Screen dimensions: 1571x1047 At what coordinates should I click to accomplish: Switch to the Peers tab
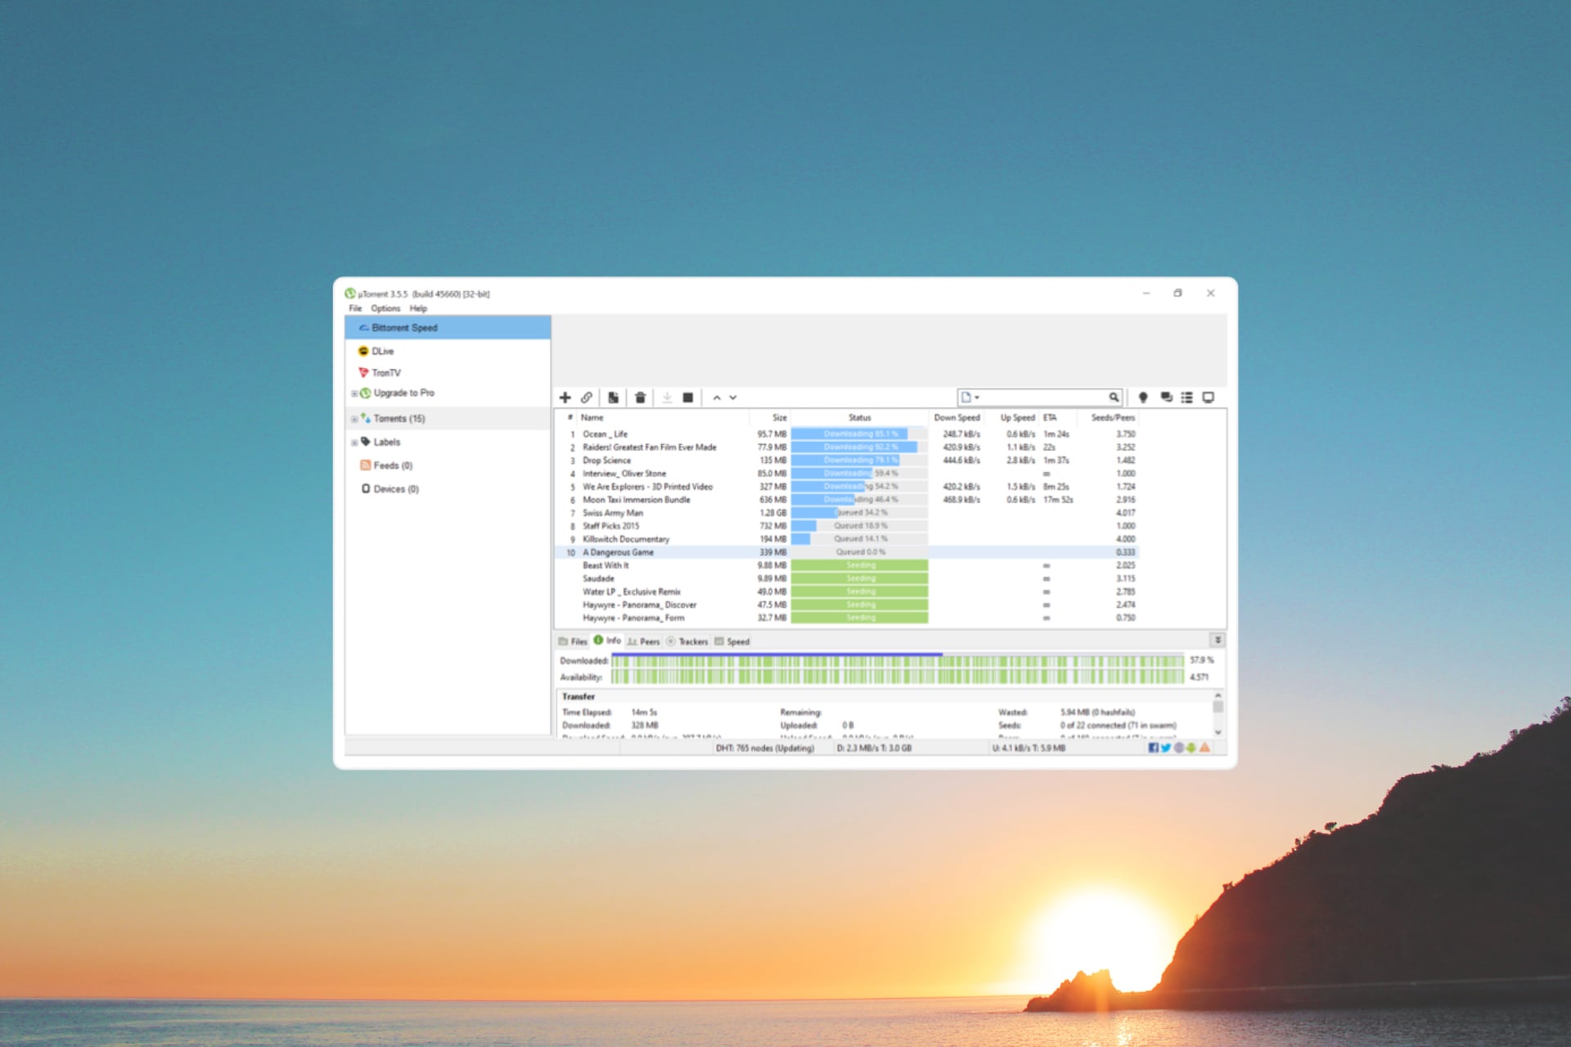(x=644, y=641)
